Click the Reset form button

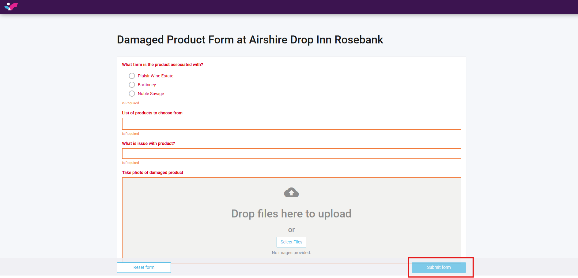[x=144, y=267]
